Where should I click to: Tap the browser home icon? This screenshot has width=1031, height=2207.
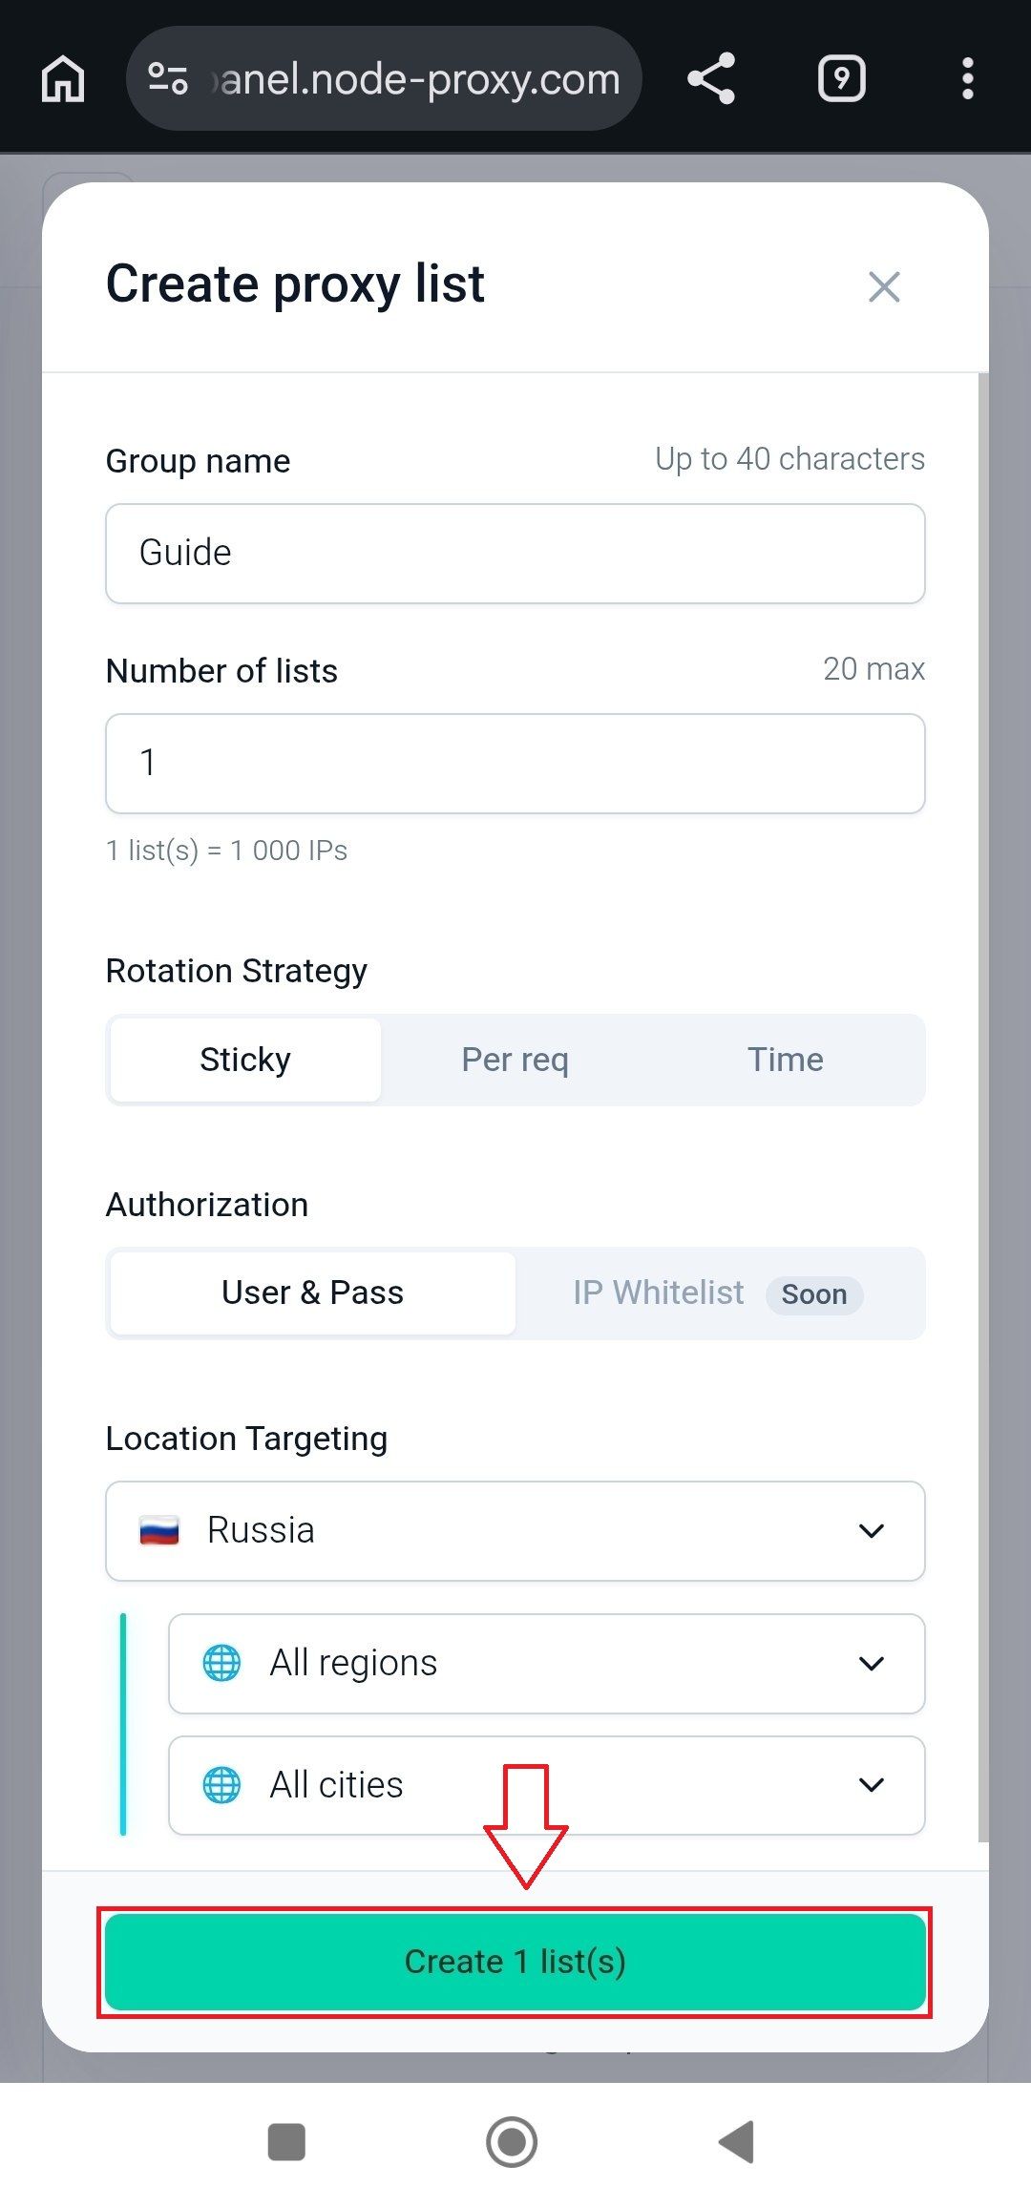[x=63, y=78]
